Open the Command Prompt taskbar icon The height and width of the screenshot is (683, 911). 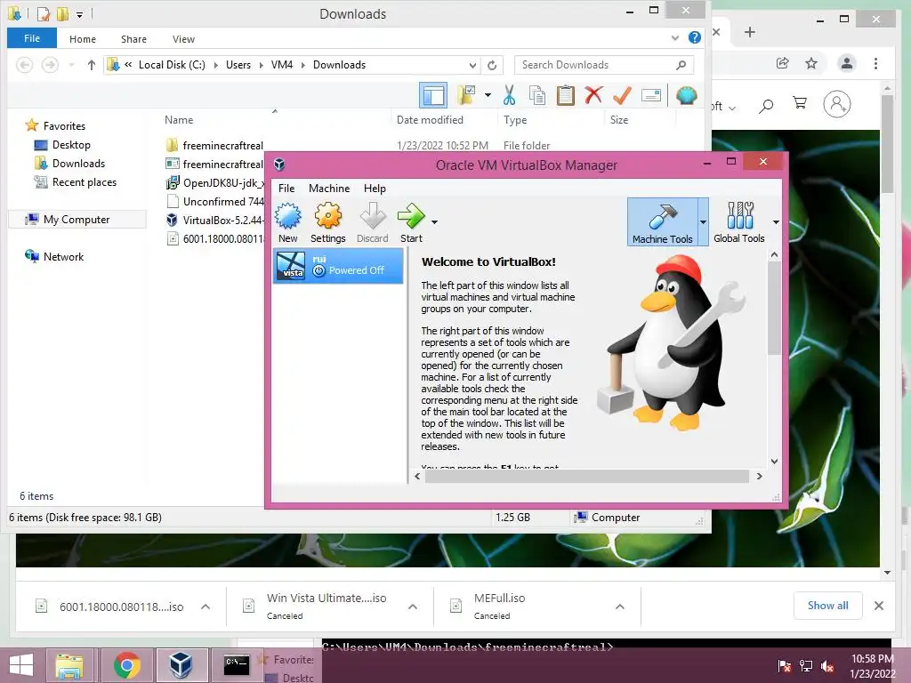(237, 665)
